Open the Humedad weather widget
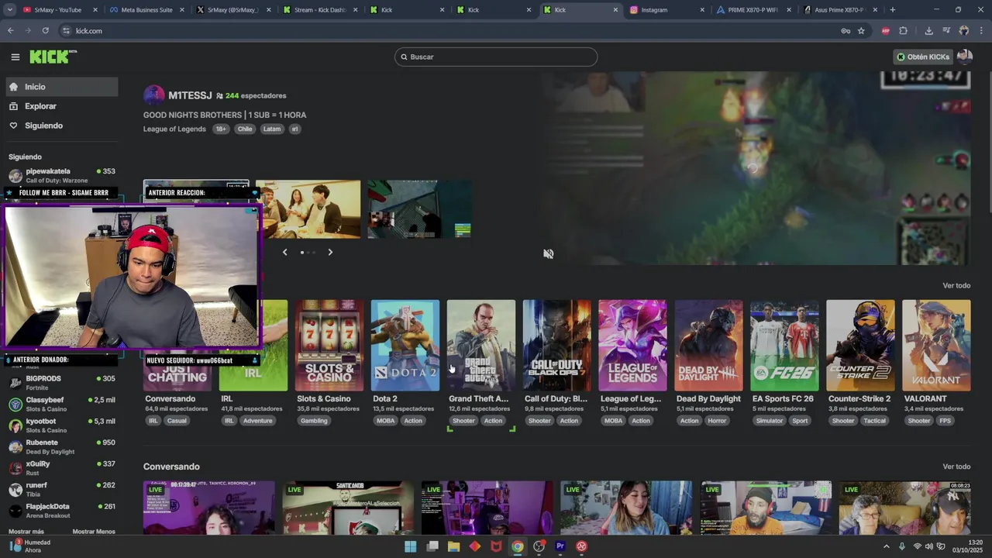The height and width of the screenshot is (558, 992). pyautogui.click(x=31, y=546)
